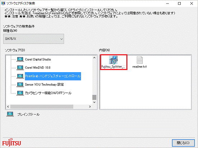Click the readme.txt file name label
The image size is (198, 148).
pyautogui.click(x=140, y=66)
